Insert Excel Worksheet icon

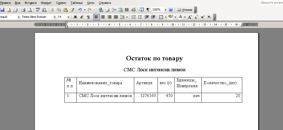pos(120,10)
